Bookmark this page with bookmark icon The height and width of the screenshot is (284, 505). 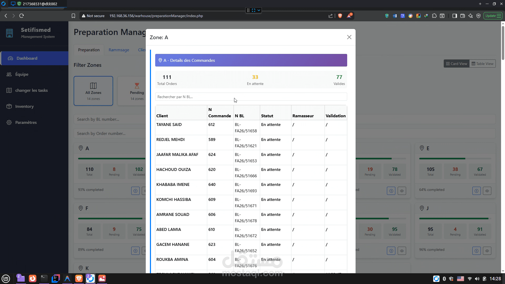[73, 16]
